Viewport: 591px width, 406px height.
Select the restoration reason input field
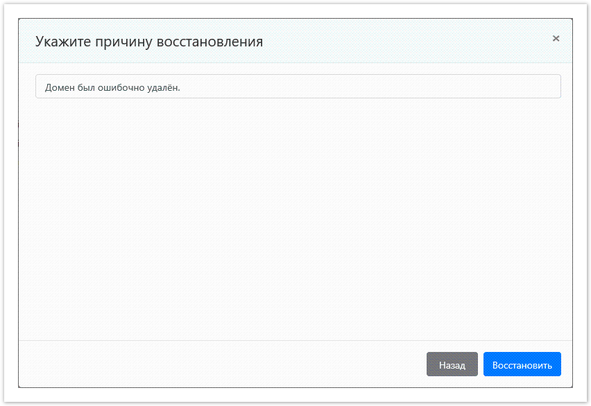298,86
